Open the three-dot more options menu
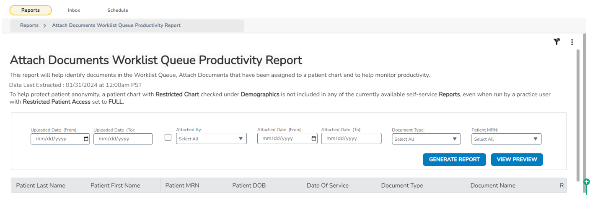The image size is (590, 216). (x=572, y=42)
